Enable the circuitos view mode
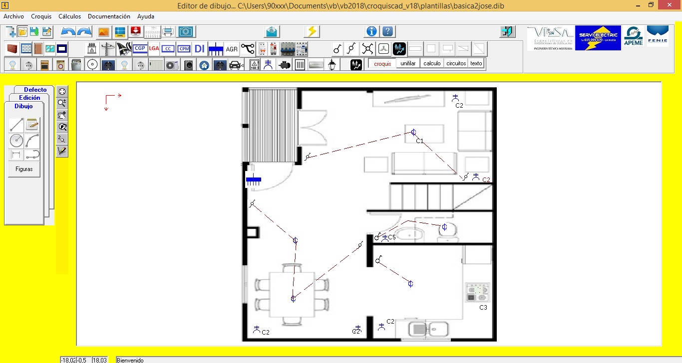 (x=456, y=63)
